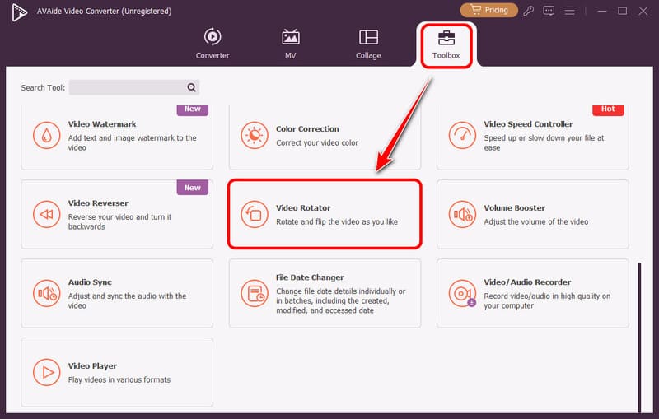Screen dimensions: 659x419
Task: Open the Converter tab
Action: [x=213, y=44]
